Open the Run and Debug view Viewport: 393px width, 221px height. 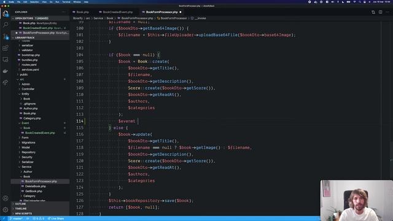pos(6,37)
